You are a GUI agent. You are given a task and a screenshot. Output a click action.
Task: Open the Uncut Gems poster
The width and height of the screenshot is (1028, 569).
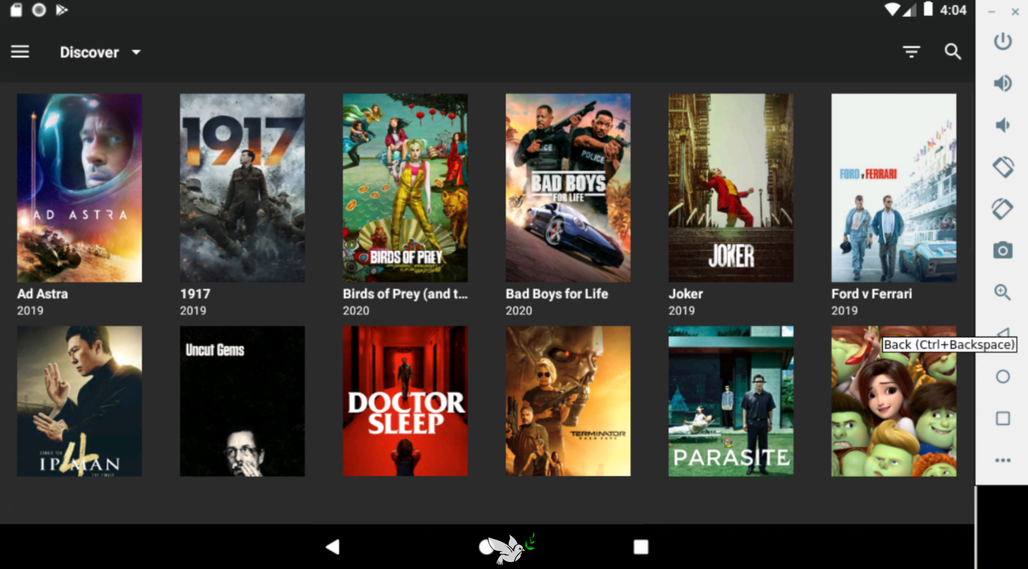pyautogui.click(x=242, y=401)
